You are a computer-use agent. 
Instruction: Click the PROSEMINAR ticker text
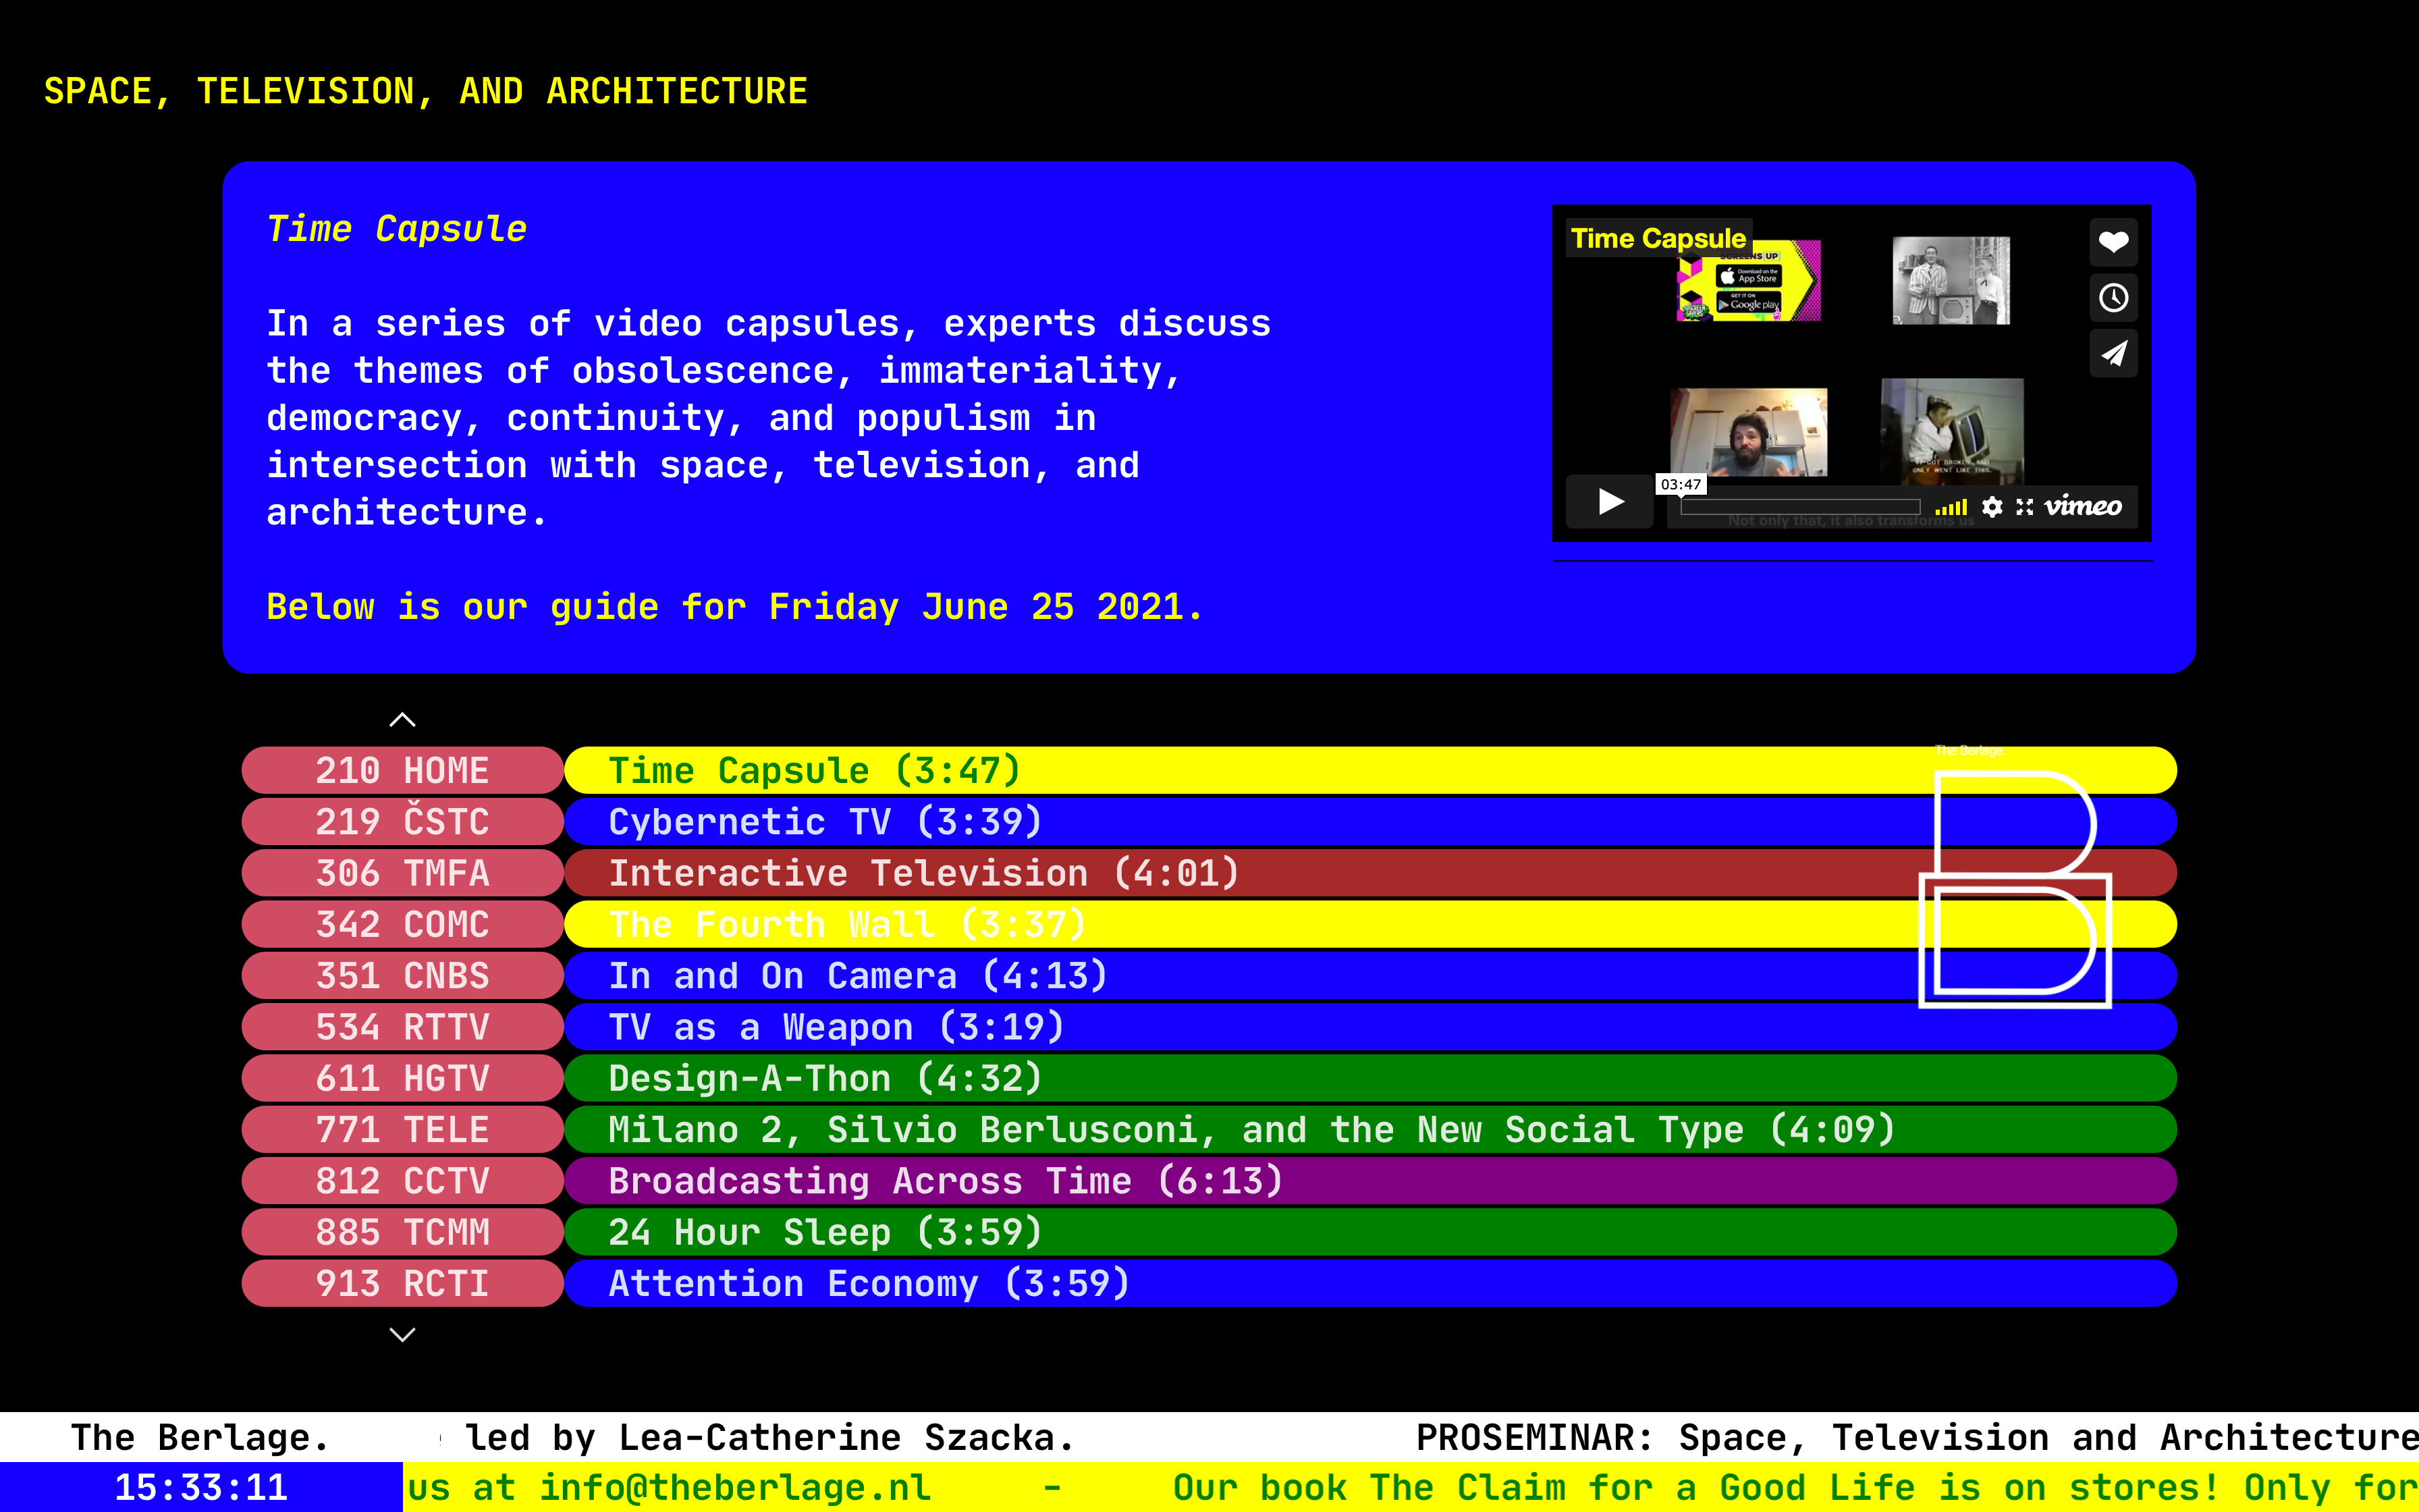coord(1916,1437)
